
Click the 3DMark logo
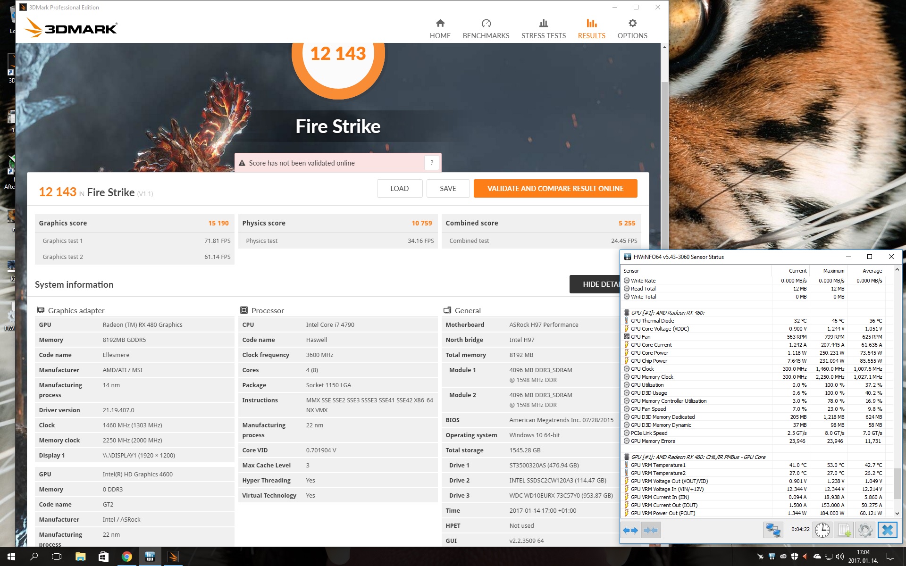(71, 28)
